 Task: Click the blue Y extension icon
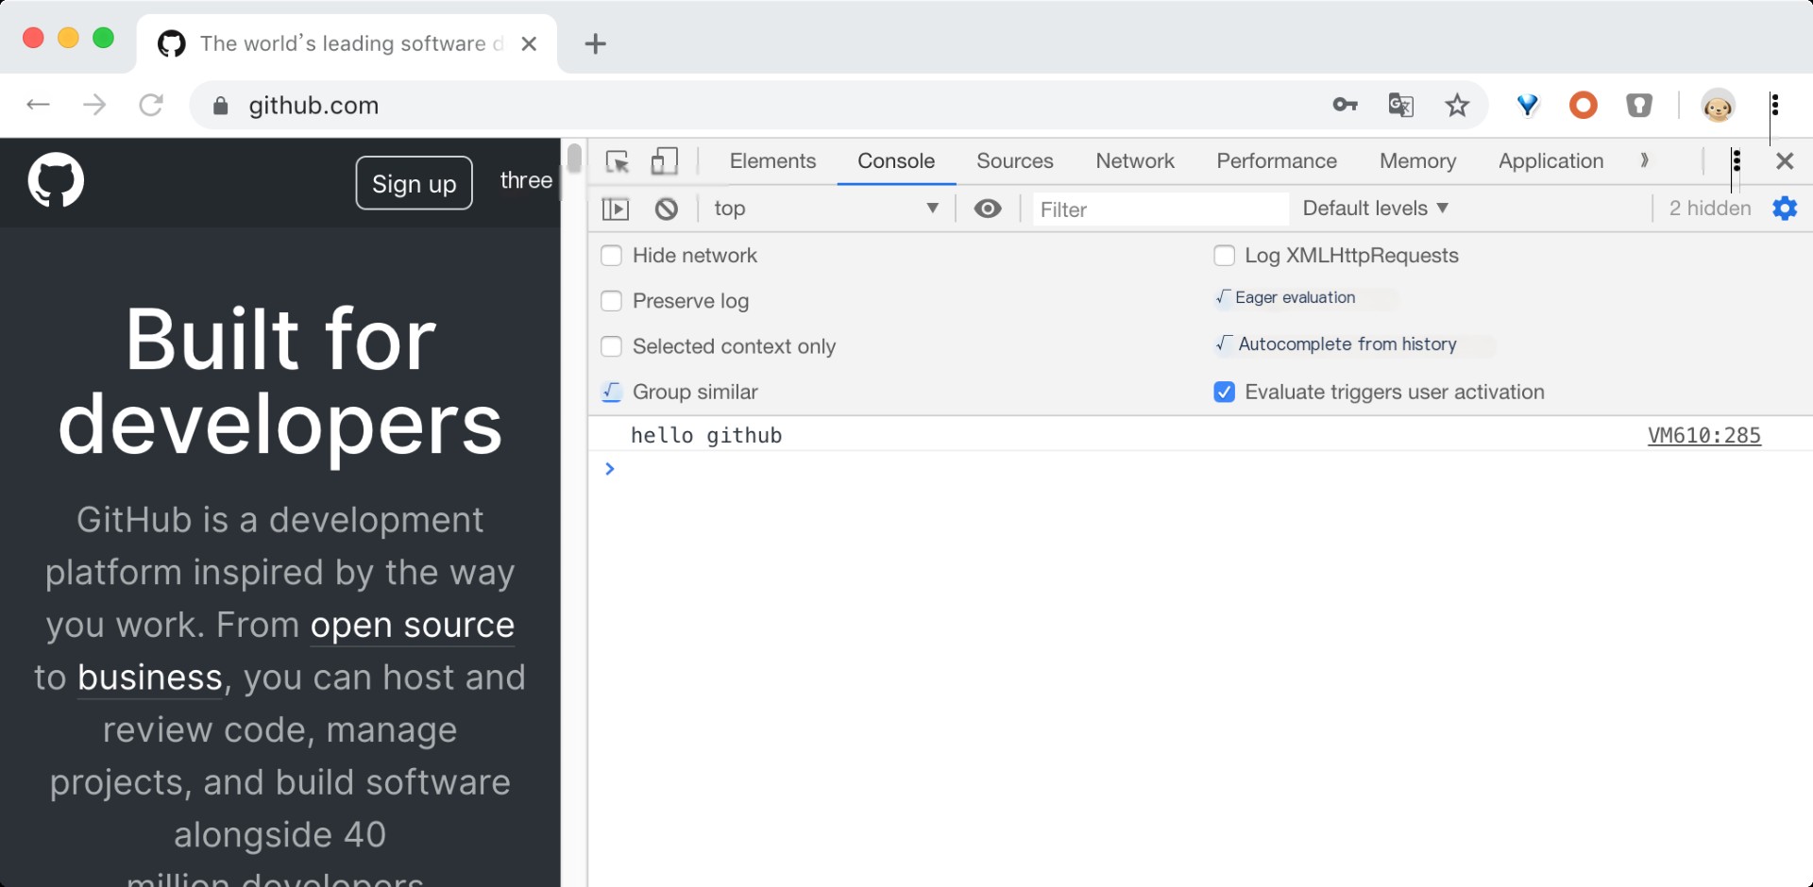point(1528,105)
